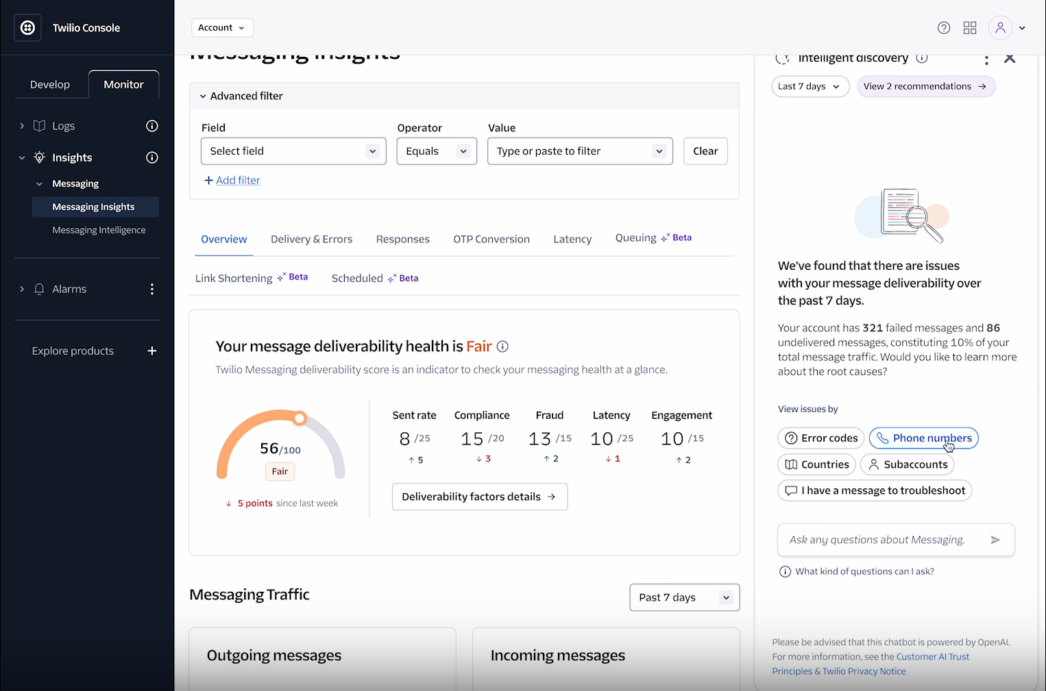Close the Intelligent discovery panel
Viewport: 1046px width, 691px height.
(1010, 58)
